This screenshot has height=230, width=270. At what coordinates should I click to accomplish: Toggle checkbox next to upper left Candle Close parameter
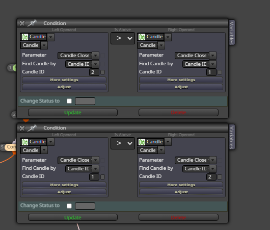(102, 56)
